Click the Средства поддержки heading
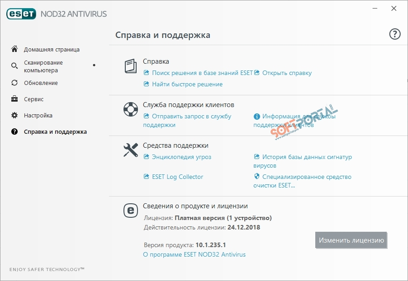The width and height of the screenshot is (408, 281). tap(176, 145)
